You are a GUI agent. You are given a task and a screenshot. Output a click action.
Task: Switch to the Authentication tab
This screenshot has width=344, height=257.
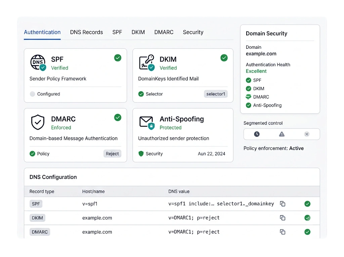42,32
